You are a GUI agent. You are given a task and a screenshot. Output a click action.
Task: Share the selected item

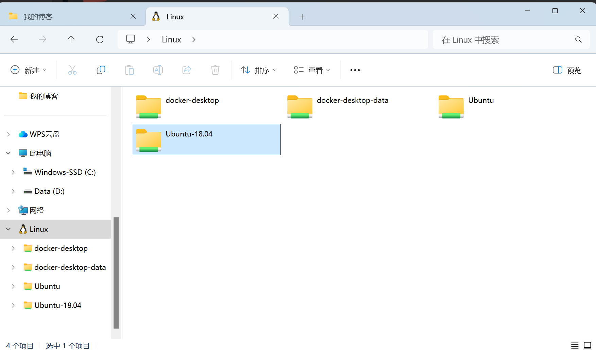(187, 70)
